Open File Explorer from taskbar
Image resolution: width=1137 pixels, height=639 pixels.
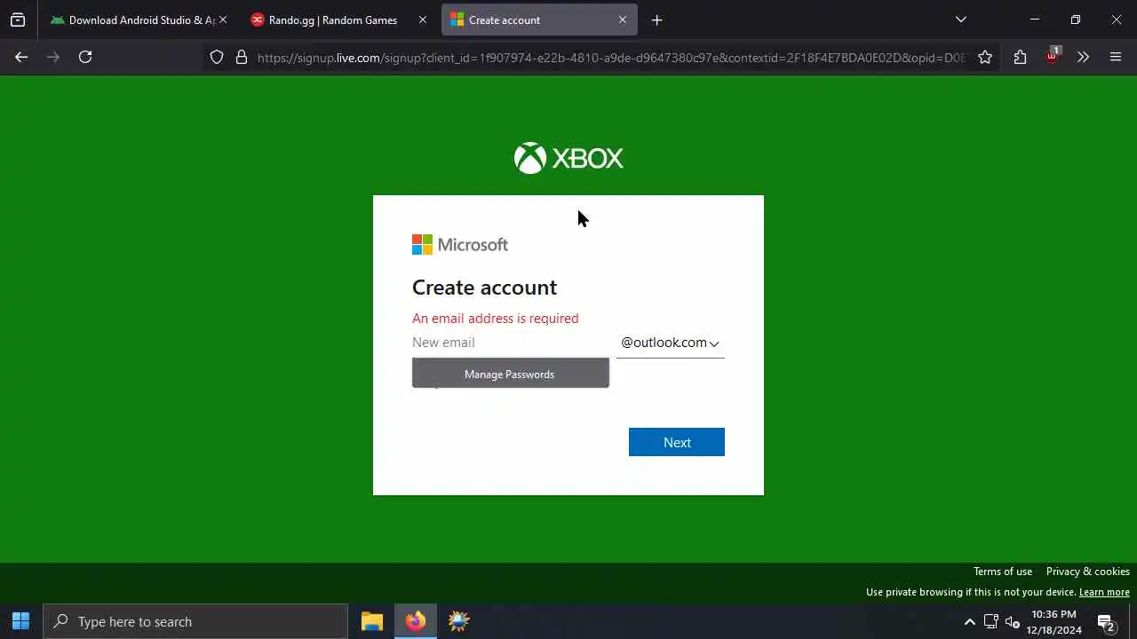[372, 621]
